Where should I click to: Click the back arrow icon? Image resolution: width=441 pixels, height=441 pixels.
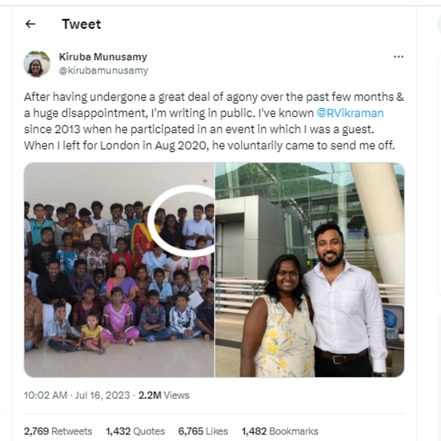[x=30, y=24]
